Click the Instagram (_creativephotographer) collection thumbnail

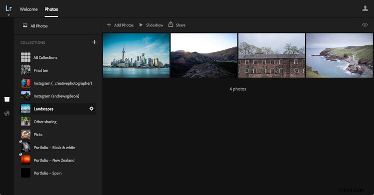point(25,83)
